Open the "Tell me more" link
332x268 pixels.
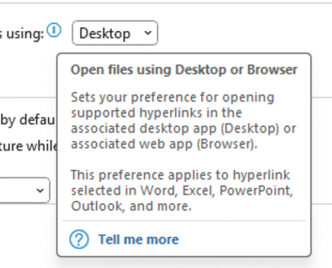point(138,239)
